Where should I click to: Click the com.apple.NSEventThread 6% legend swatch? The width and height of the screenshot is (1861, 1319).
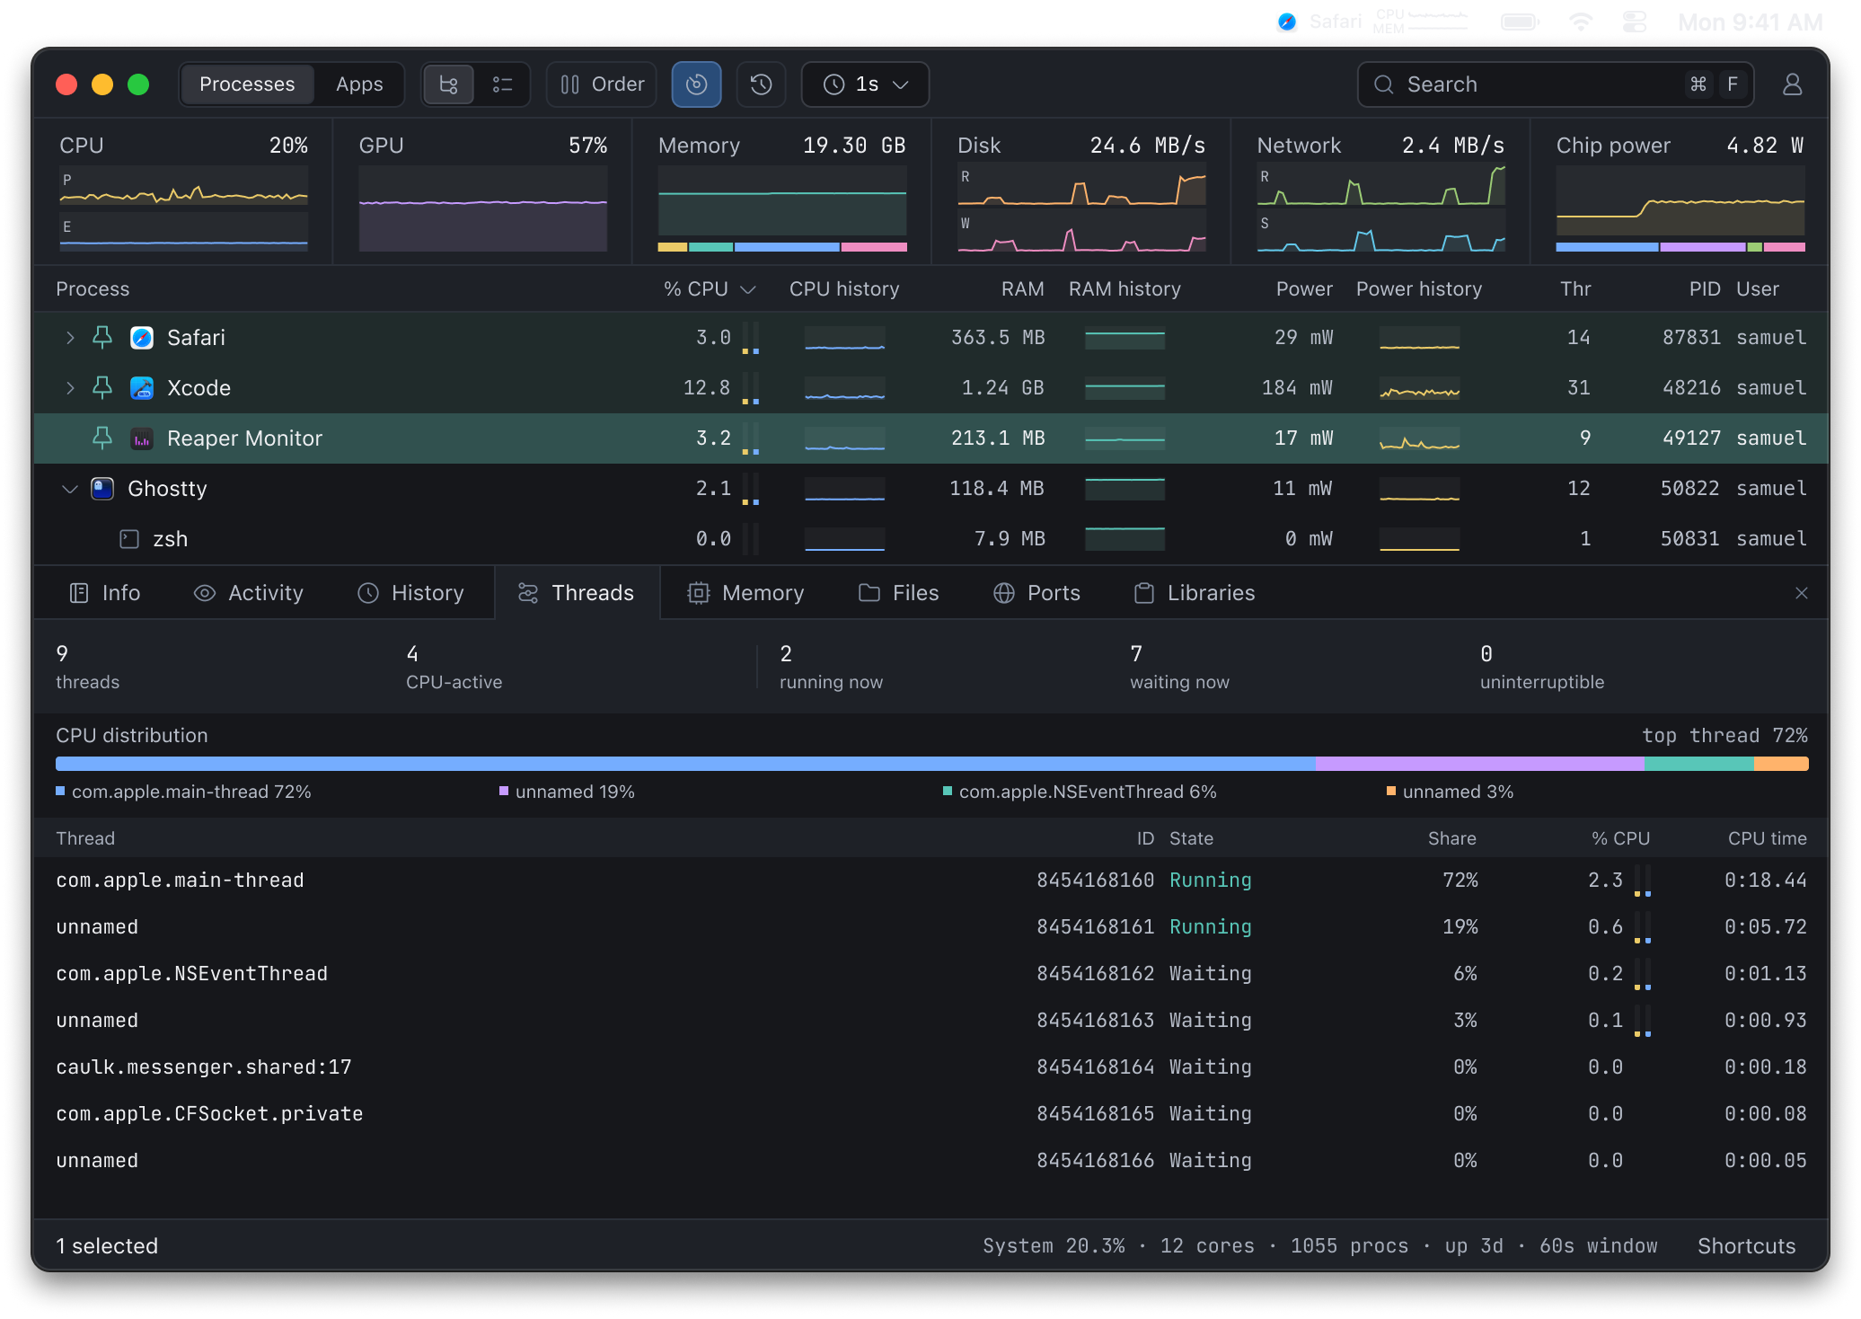[x=948, y=792]
